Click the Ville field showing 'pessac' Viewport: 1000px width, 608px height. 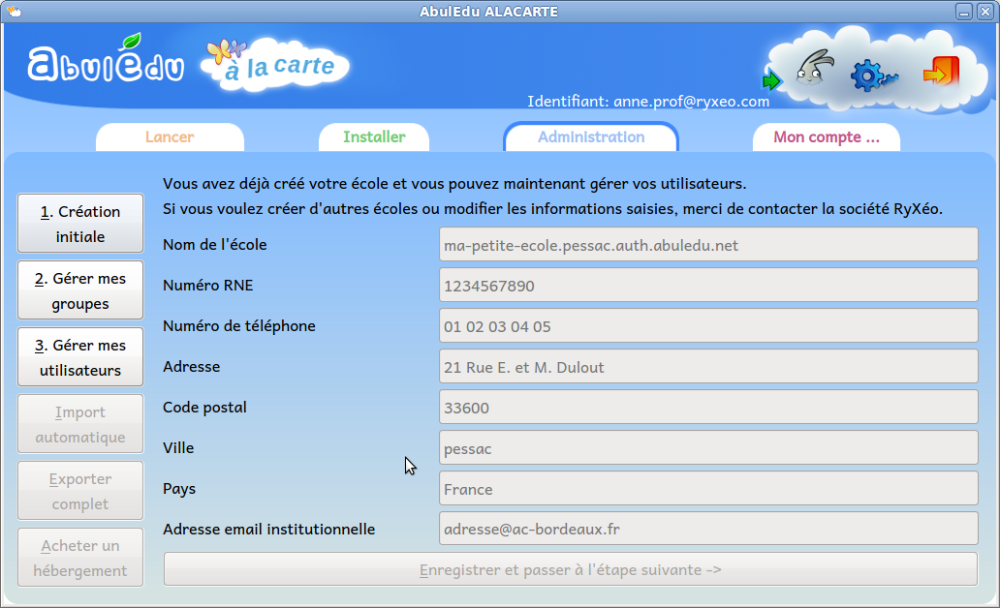click(x=708, y=448)
